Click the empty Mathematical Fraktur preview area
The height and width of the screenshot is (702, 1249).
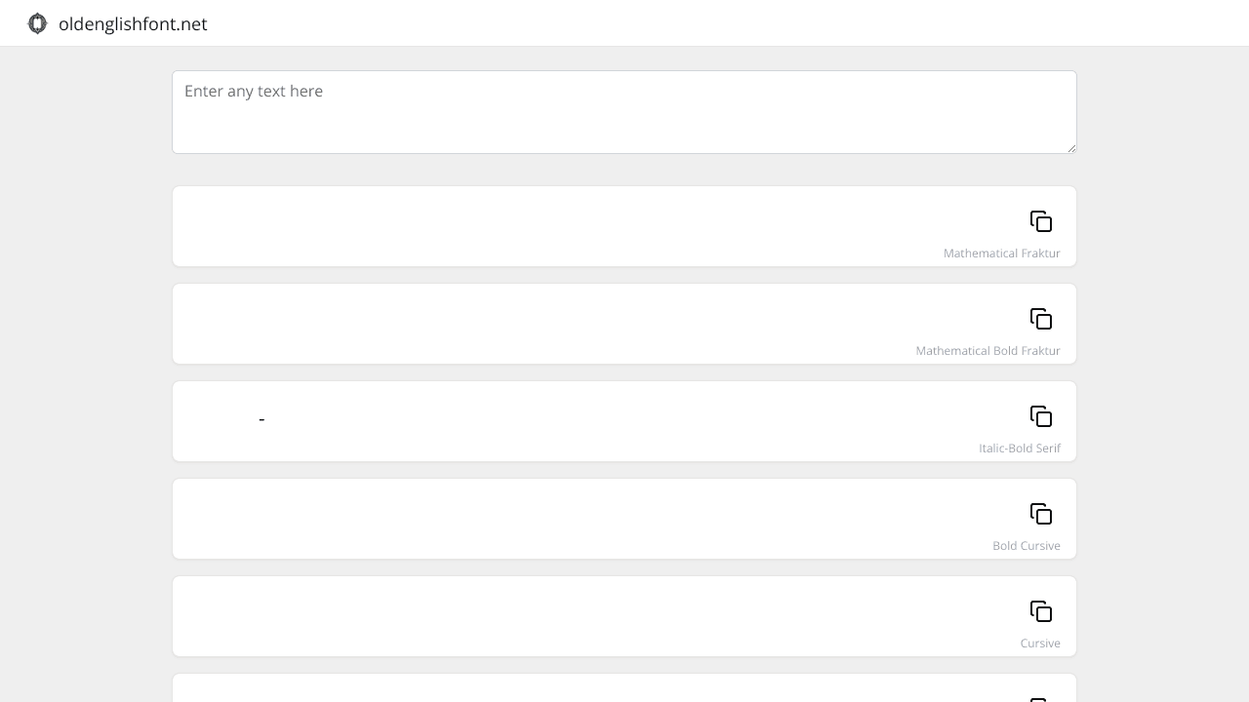point(585,221)
